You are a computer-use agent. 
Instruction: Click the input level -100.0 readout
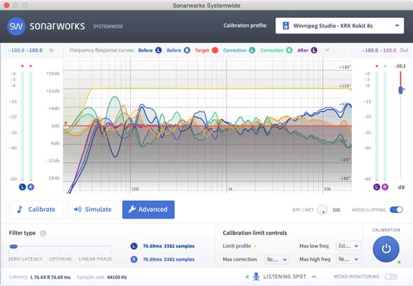(x=25, y=50)
